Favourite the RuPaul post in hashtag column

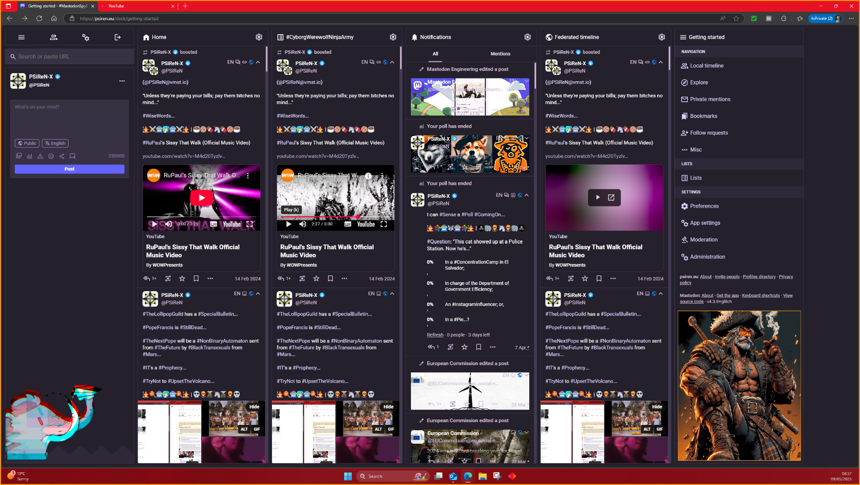pyautogui.click(x=316, y=279)
